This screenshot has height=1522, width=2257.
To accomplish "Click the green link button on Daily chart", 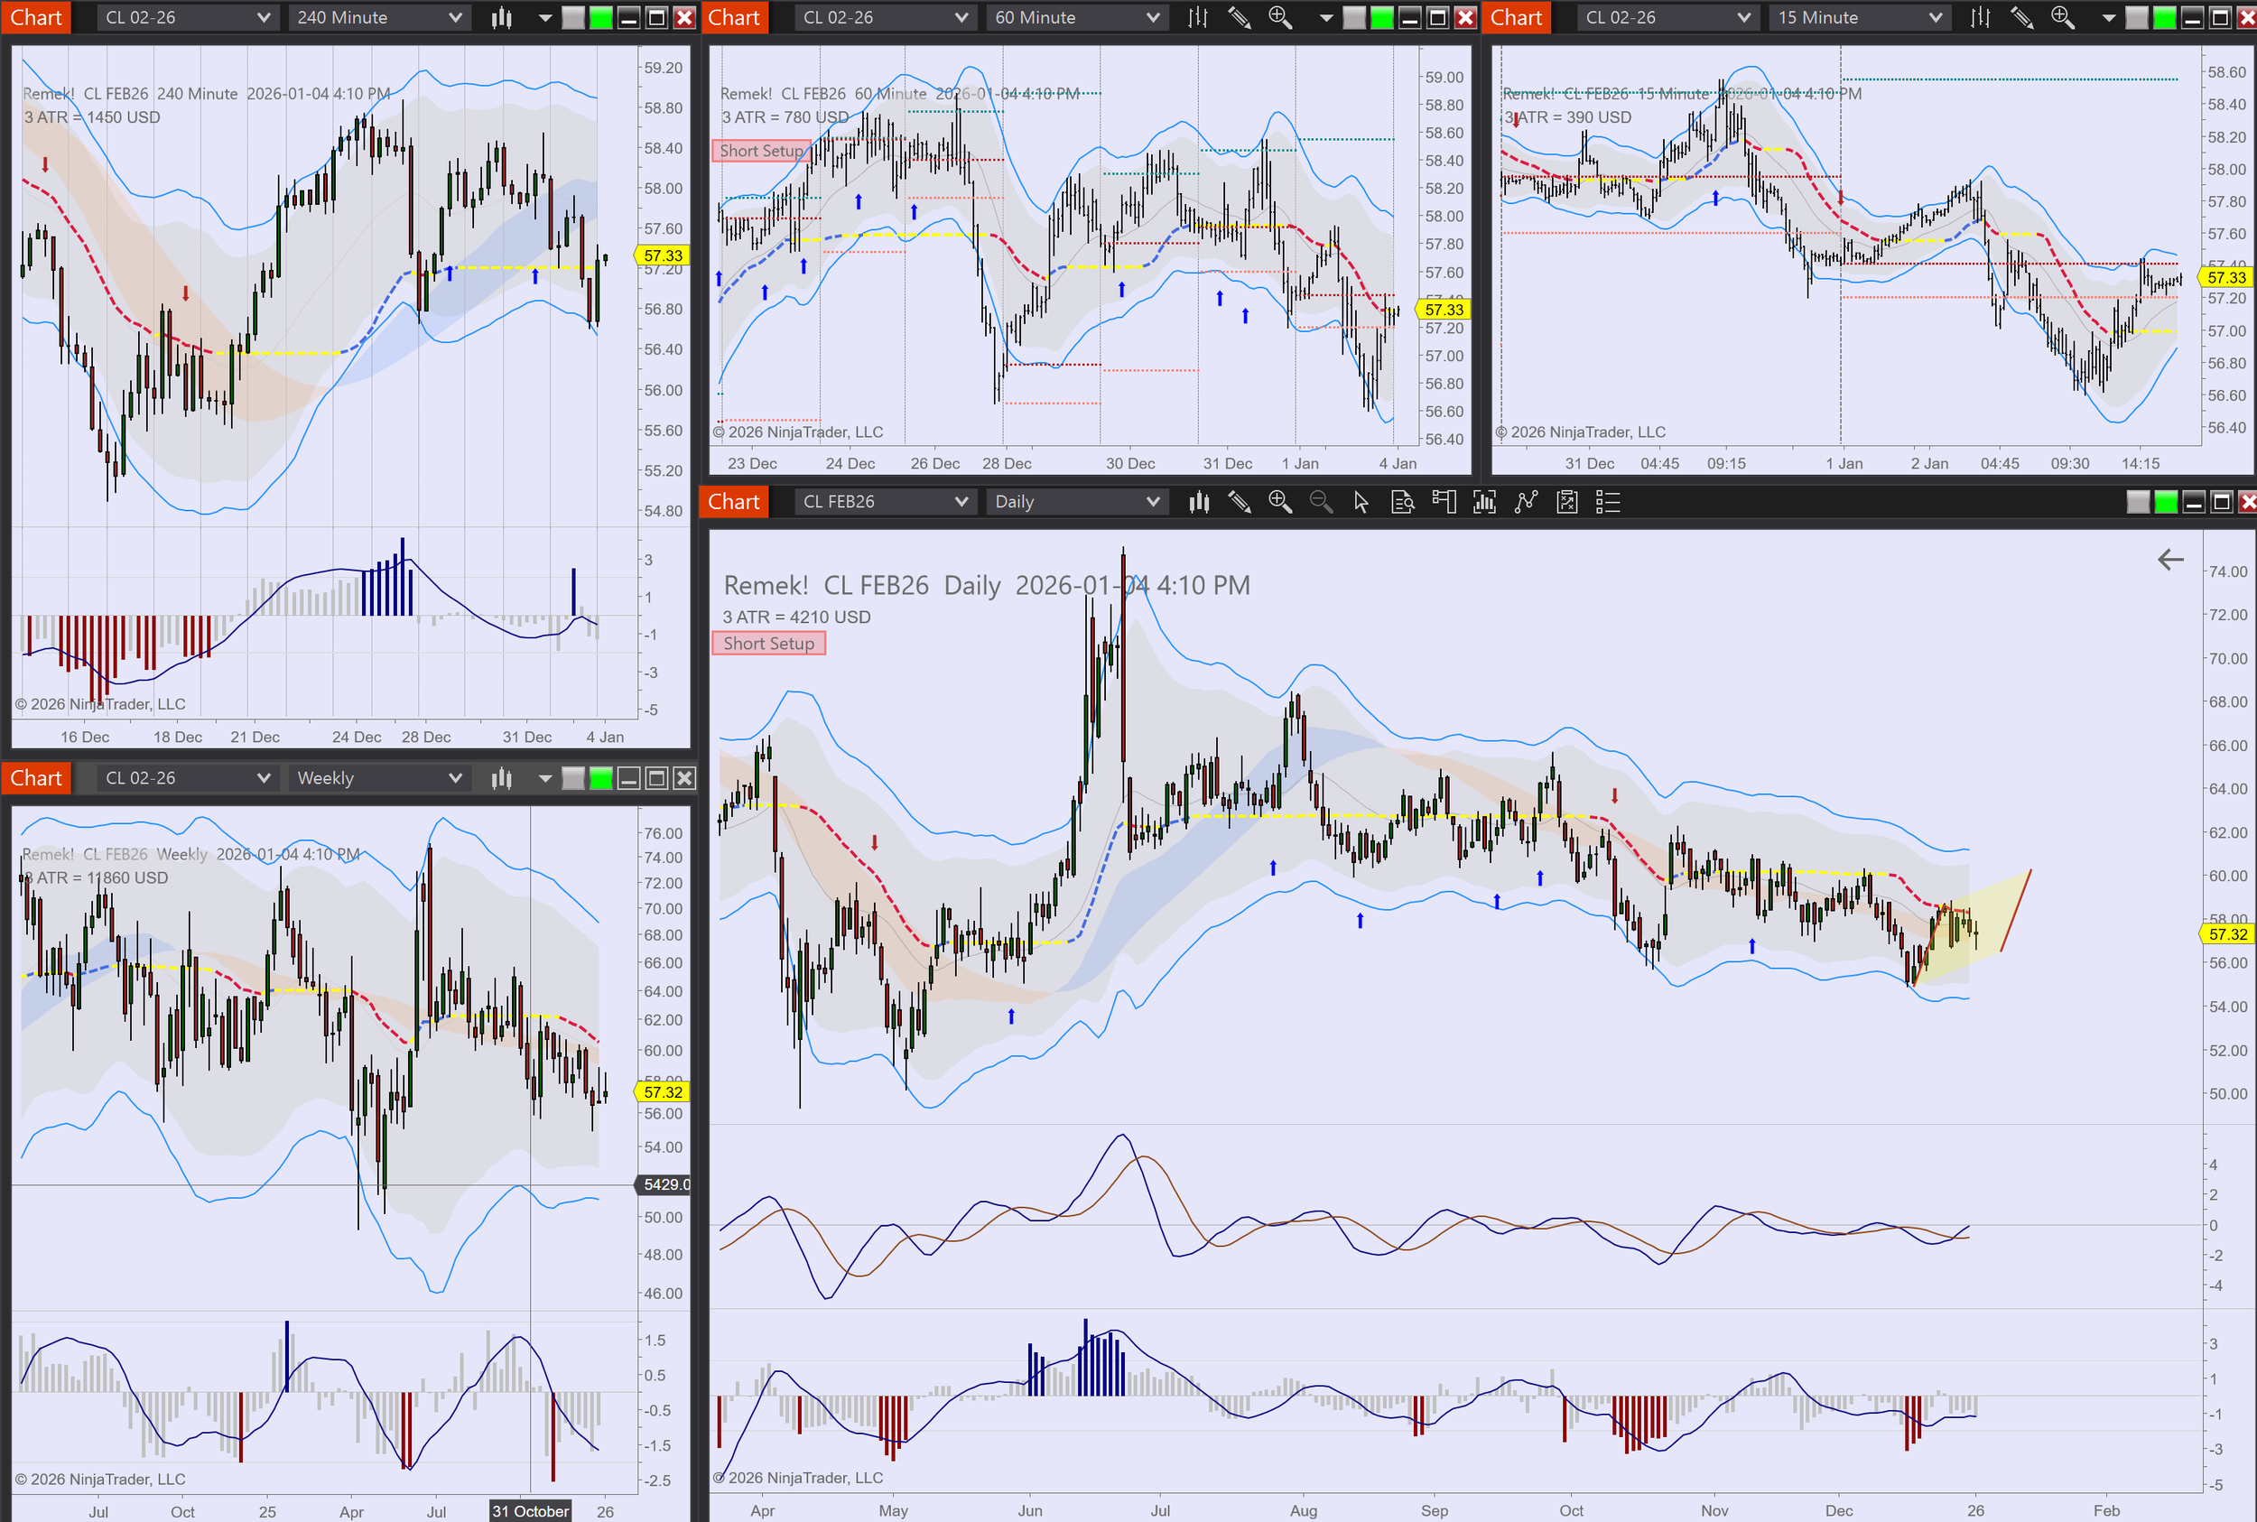I will (2166, 502).
